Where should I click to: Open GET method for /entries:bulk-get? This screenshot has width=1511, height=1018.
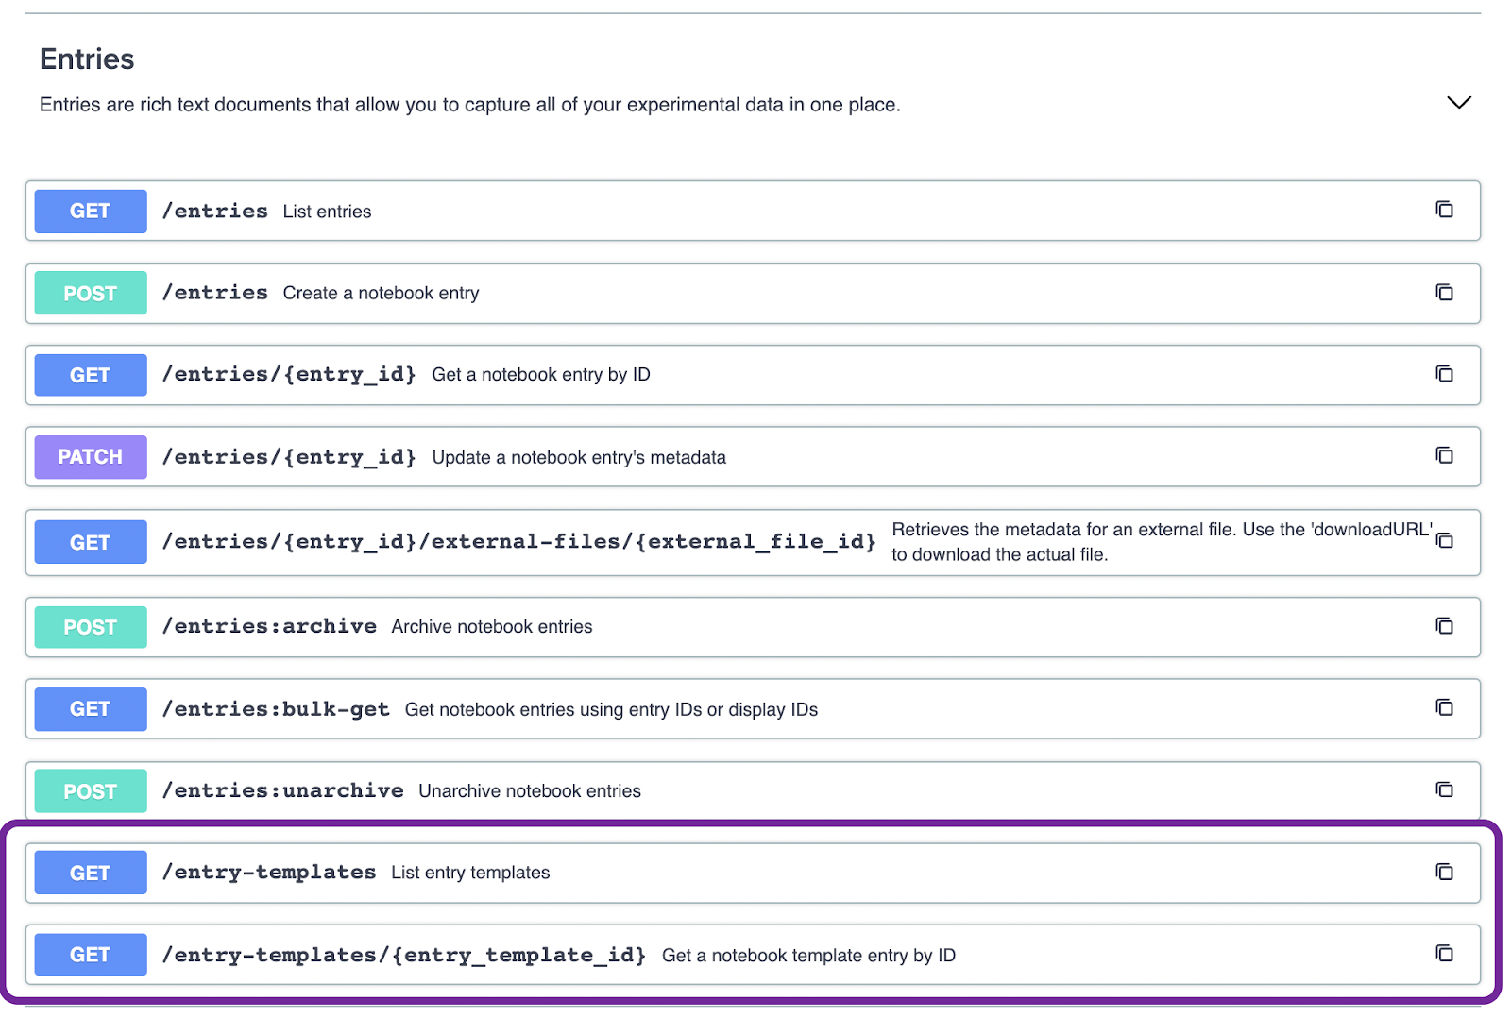coord(91,709)
